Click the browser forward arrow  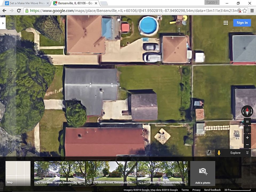[11, 11]
